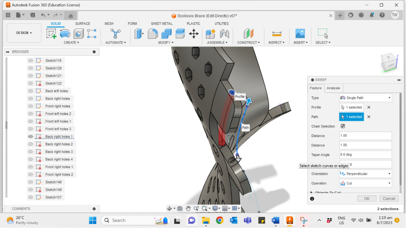This screenshot has width=407, height=229.
Task: Show the Back right holes 4 sketch
Action: (x=30, y=159)
